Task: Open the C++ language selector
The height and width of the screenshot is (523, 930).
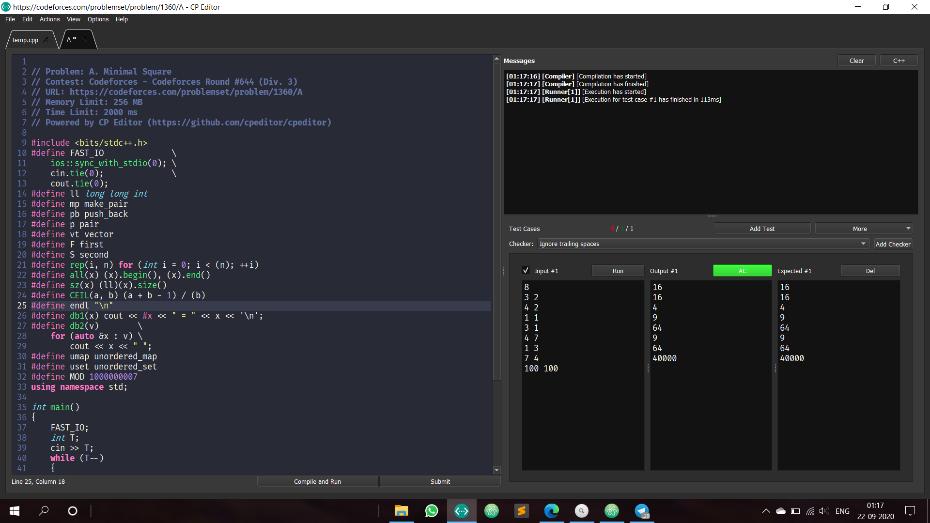Action: (x=899, y=61)
